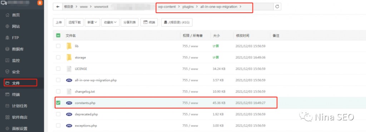Viewport: 366px width, 132px height.
Task: Tick the checkbox for changelog.txt
Action: click(x=58, y=91)
